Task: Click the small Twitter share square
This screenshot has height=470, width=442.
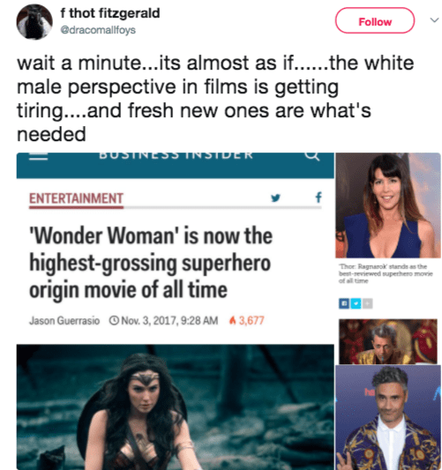Action: [356, 303]
